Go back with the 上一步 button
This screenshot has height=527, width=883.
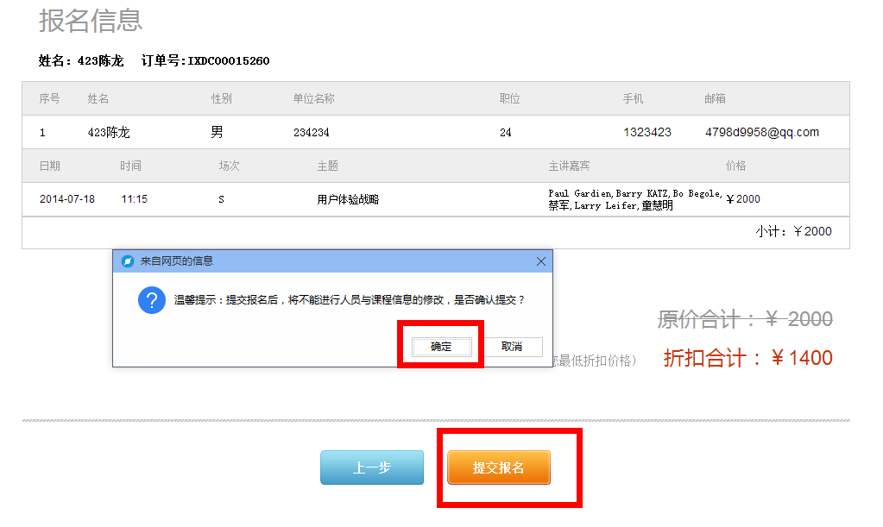coord(372,467)
